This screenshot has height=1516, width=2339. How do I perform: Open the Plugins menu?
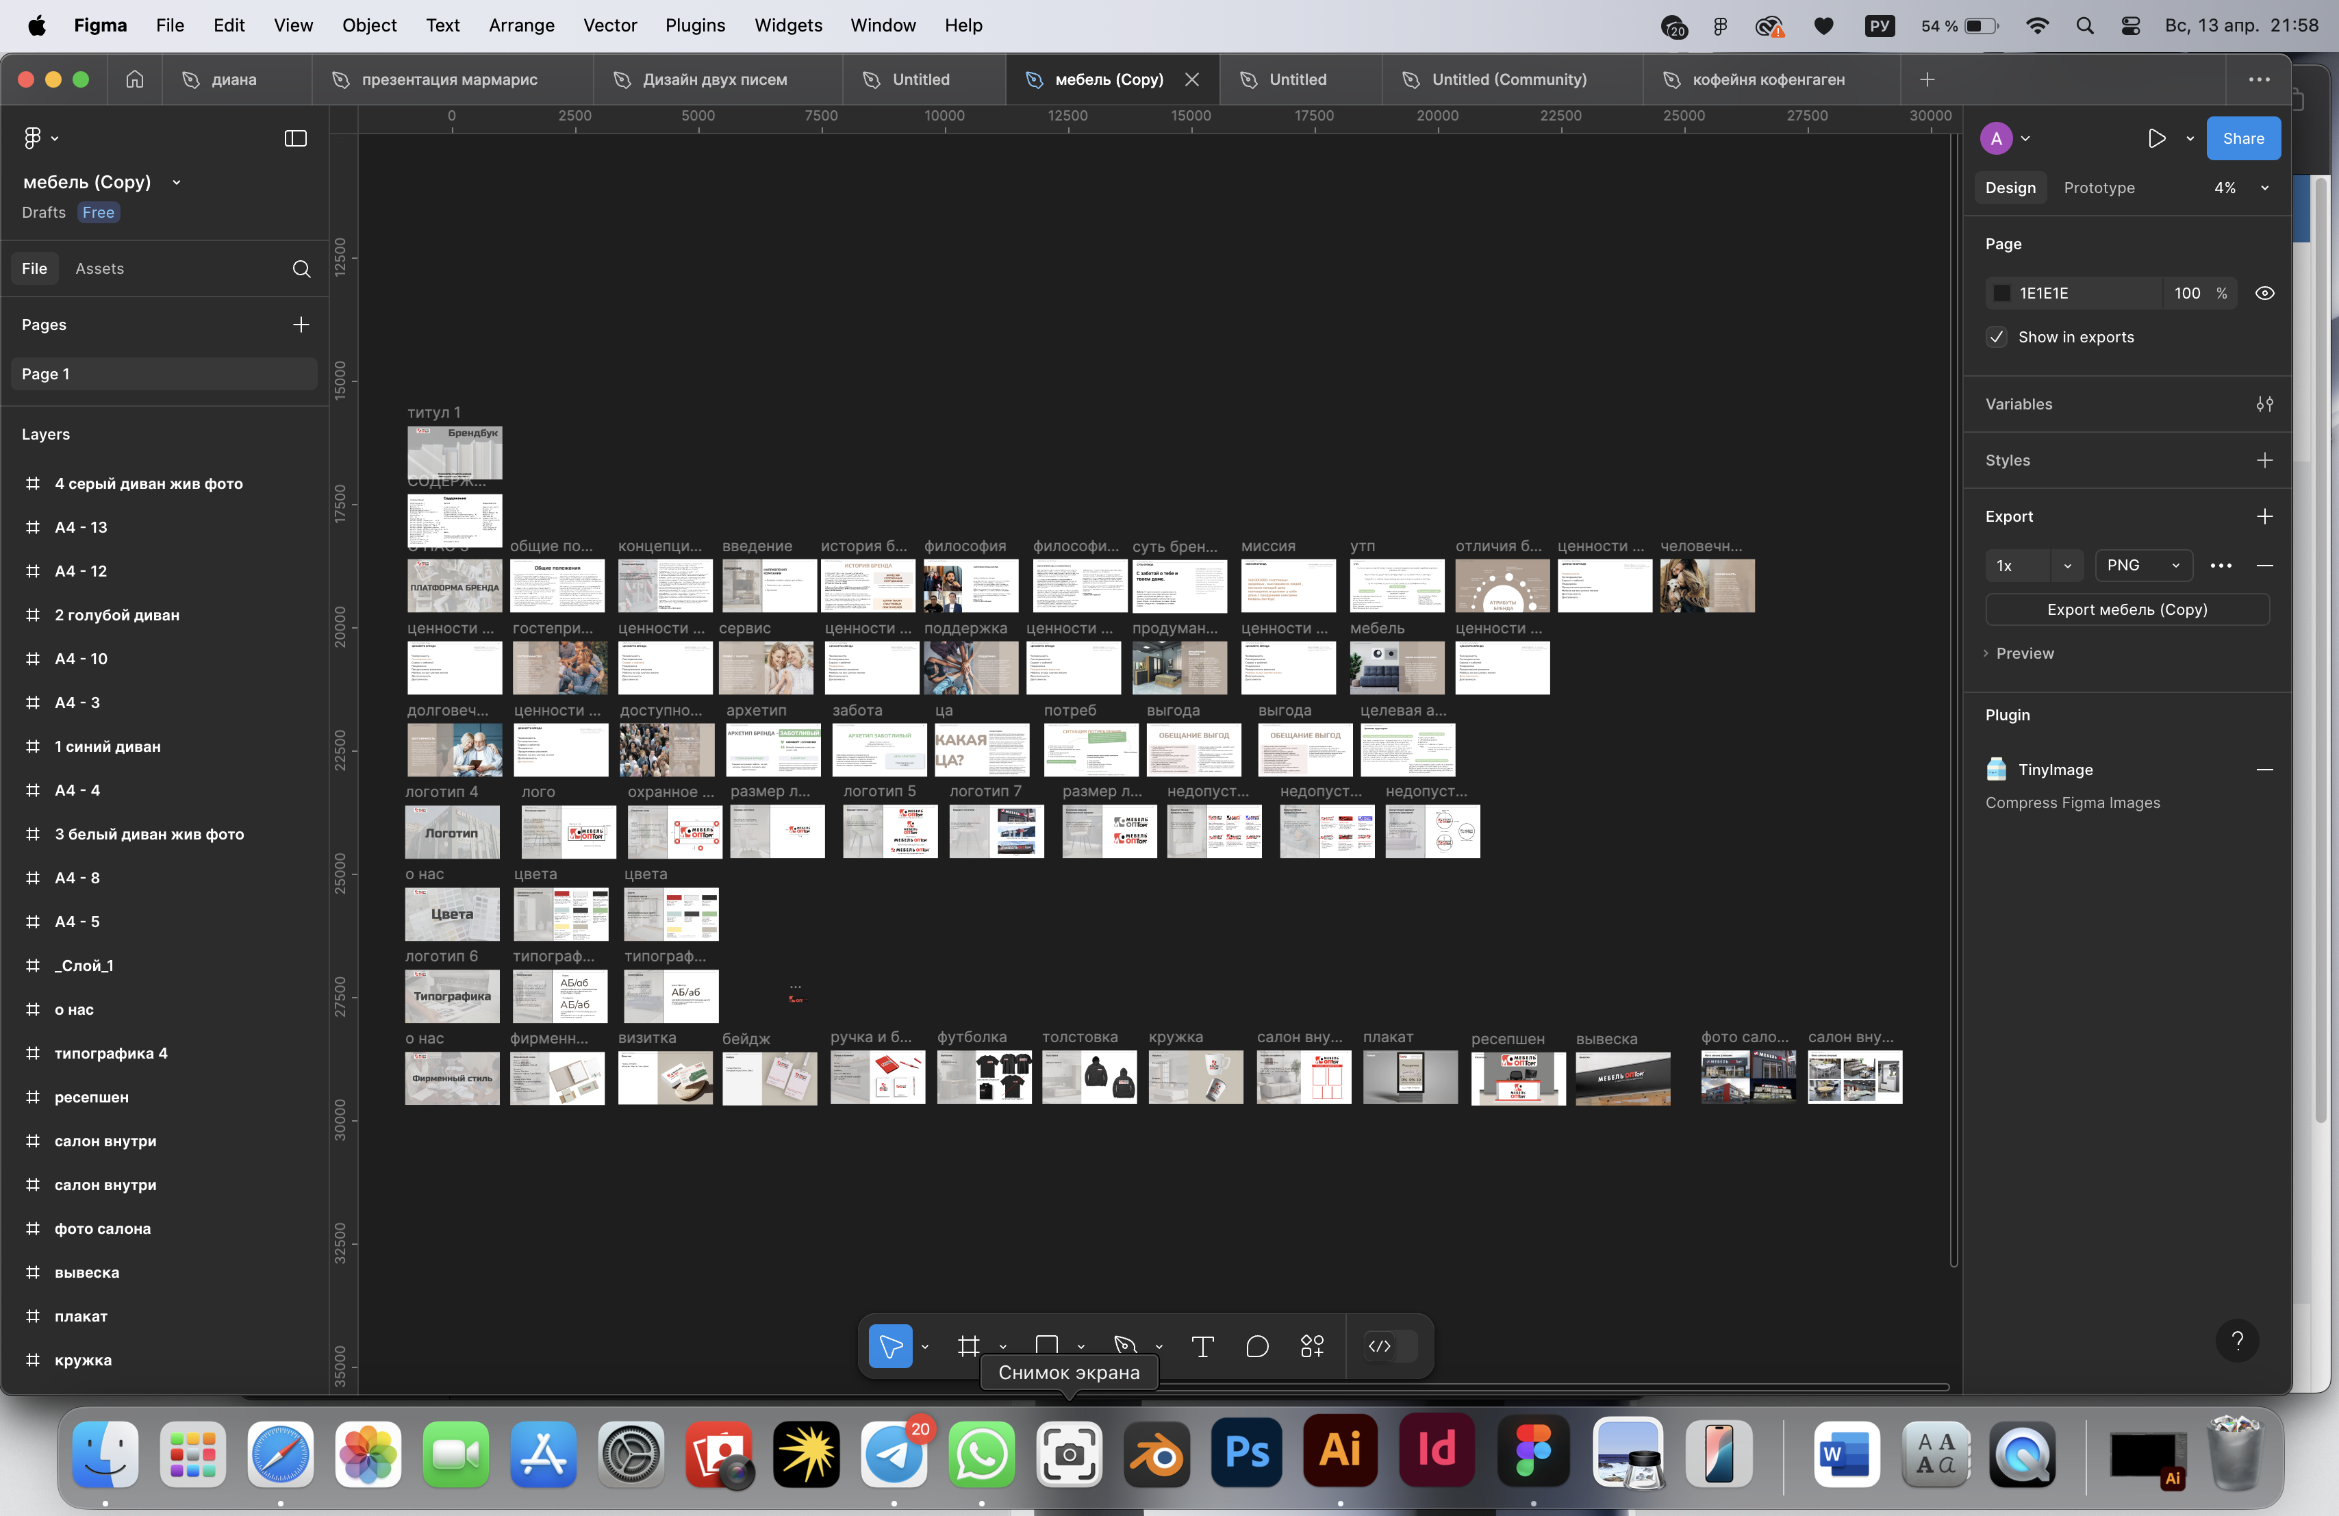tap(695, 25)
